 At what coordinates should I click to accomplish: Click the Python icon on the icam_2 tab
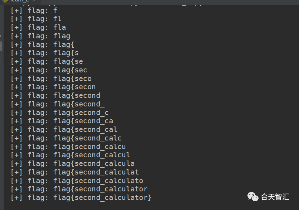pyautogui.click(x=5, y=1)
